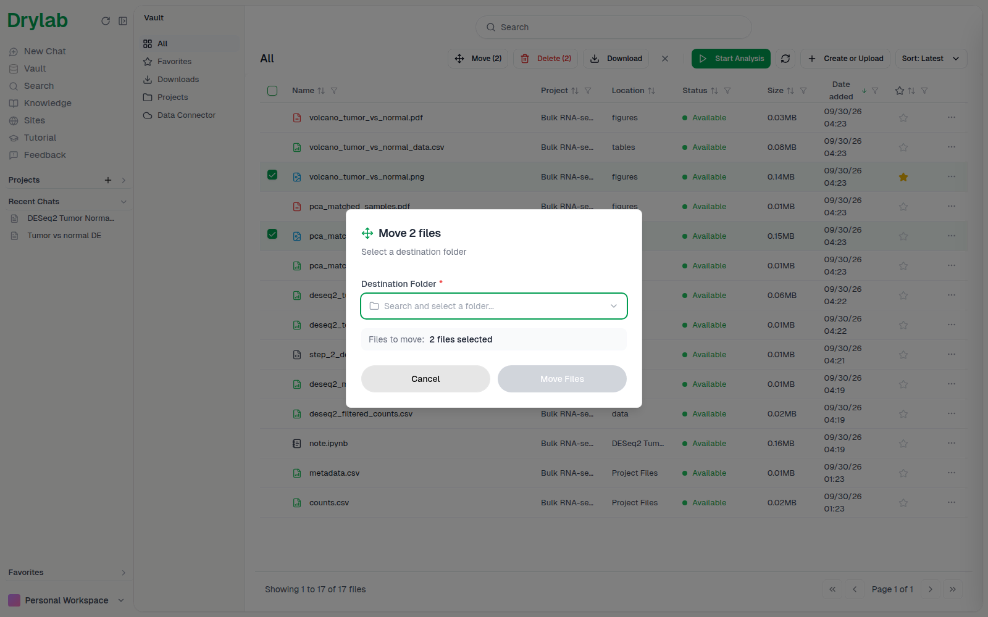Image resolution: width=988 pixels, height=617 pixels.
Task: Cancel the Move 2 files dialog
Action: 425,379
